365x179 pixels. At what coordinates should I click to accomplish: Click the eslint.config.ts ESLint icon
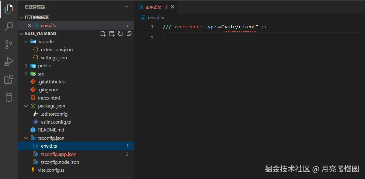pyautogui.click(x=36, y=122)
